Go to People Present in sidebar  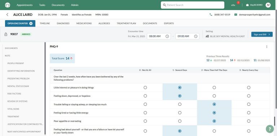16,63
